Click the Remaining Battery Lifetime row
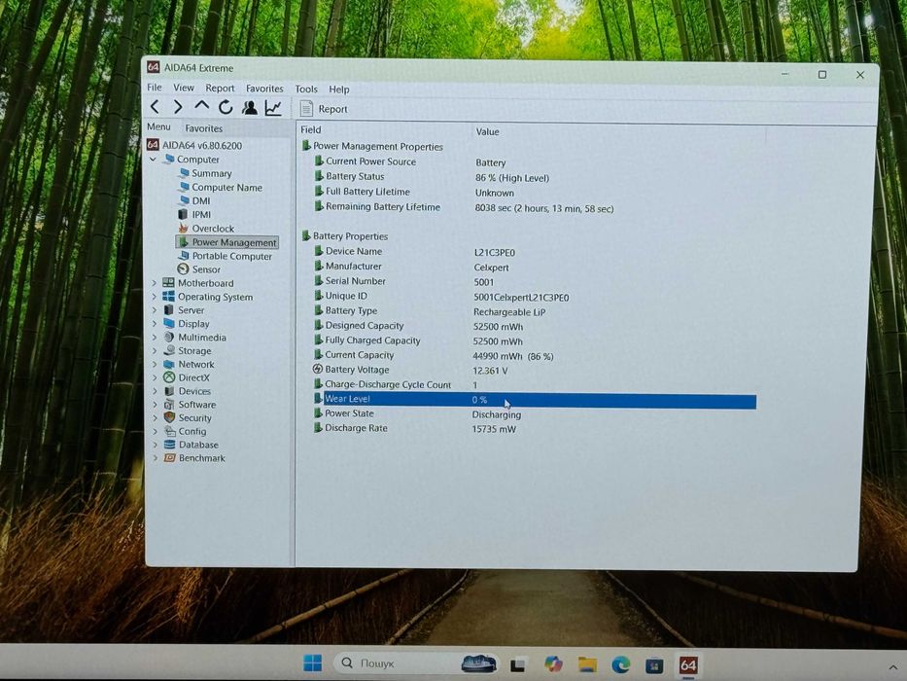Screen dimensions: 907x681 464,207
